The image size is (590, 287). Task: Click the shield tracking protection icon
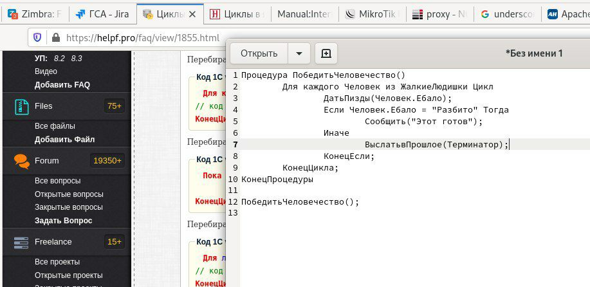[37, 37]
